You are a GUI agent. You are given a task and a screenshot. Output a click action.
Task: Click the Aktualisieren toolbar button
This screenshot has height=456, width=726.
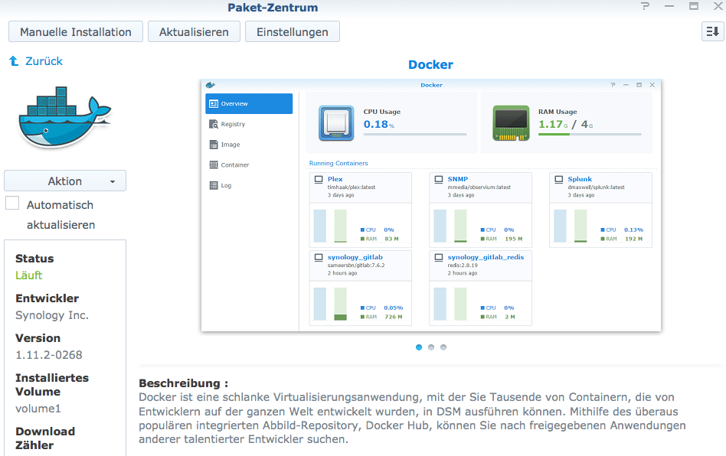point(194,32)
